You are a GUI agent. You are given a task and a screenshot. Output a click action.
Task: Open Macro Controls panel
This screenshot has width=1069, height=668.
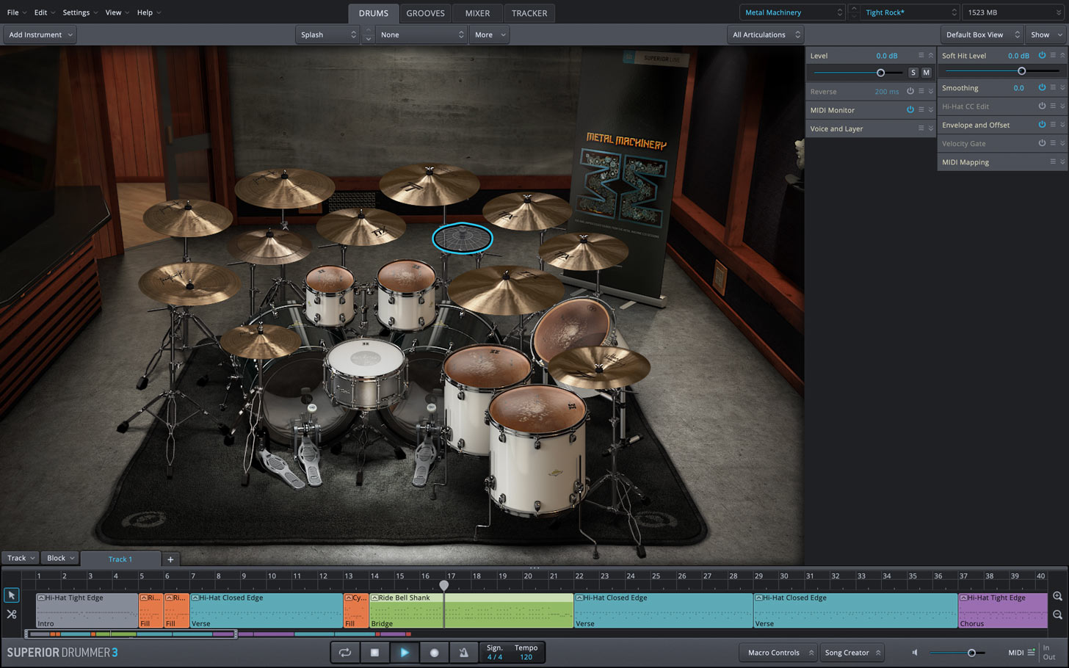tap(778, 653)
